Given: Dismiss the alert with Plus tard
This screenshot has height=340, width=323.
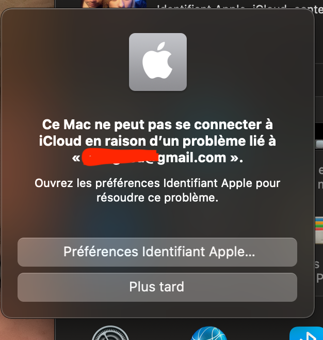Looking at the screenshot, I should (x=157, y=287).
